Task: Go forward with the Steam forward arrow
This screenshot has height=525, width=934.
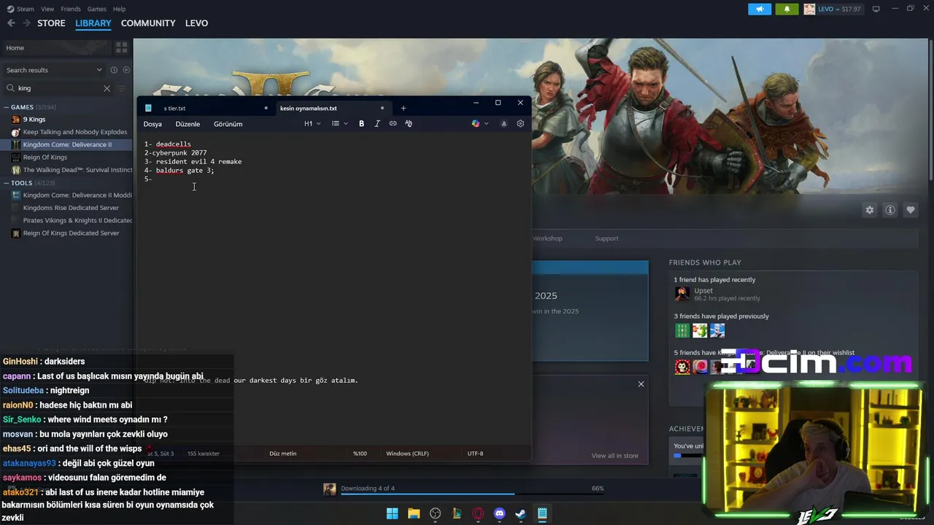Action: tap(27, 23)
